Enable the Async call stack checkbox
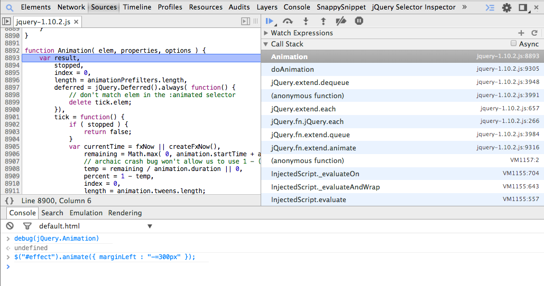This screenshot has height=286, width=544. 513,44
